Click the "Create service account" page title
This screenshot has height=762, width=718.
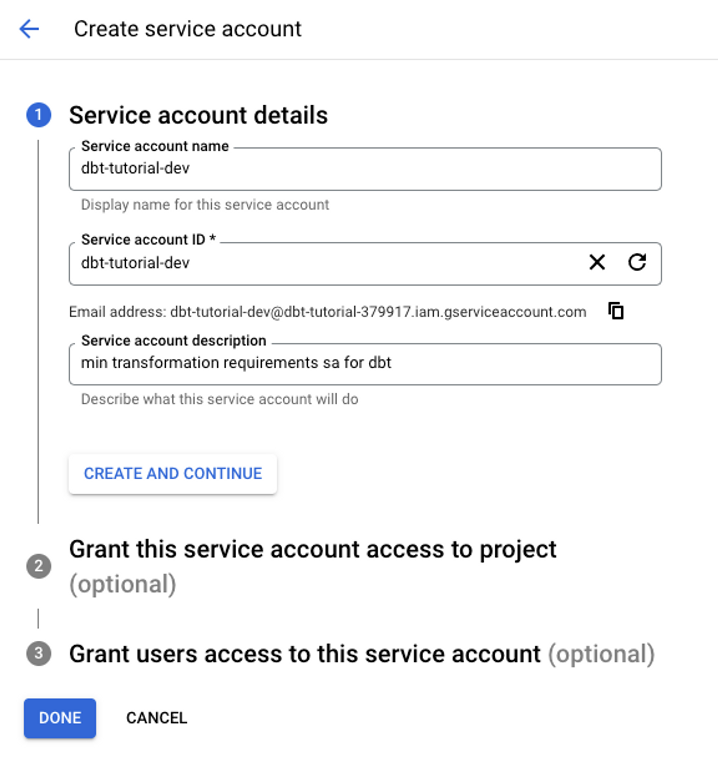pos(188,29)
